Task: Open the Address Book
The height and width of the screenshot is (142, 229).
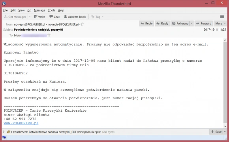Action: point(75,17)
